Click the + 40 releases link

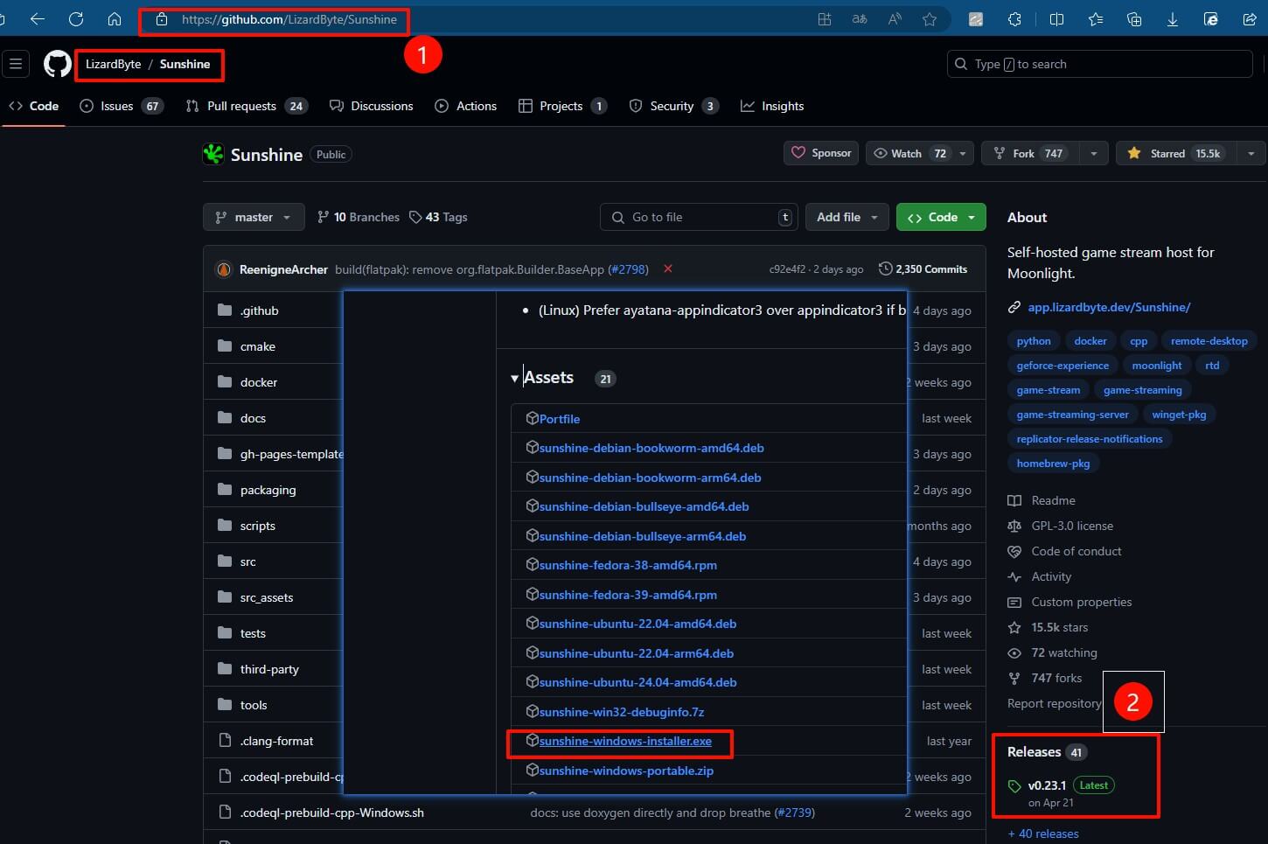point(1043,834)
